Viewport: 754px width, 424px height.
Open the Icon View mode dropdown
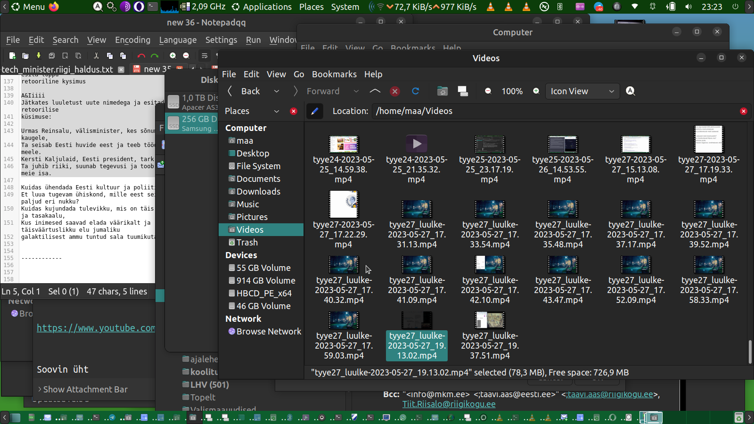click(x=582, y=91)
